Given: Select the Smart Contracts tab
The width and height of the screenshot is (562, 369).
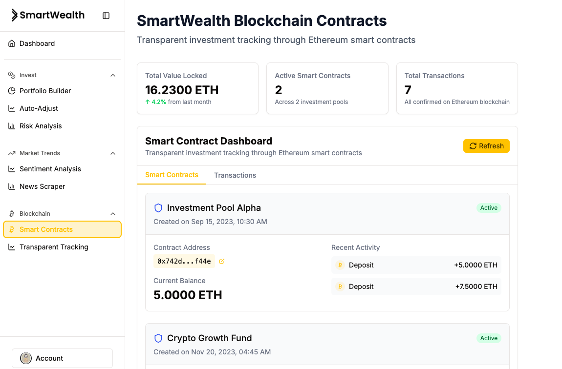Looking at the screenshot, I should point(172,175).
